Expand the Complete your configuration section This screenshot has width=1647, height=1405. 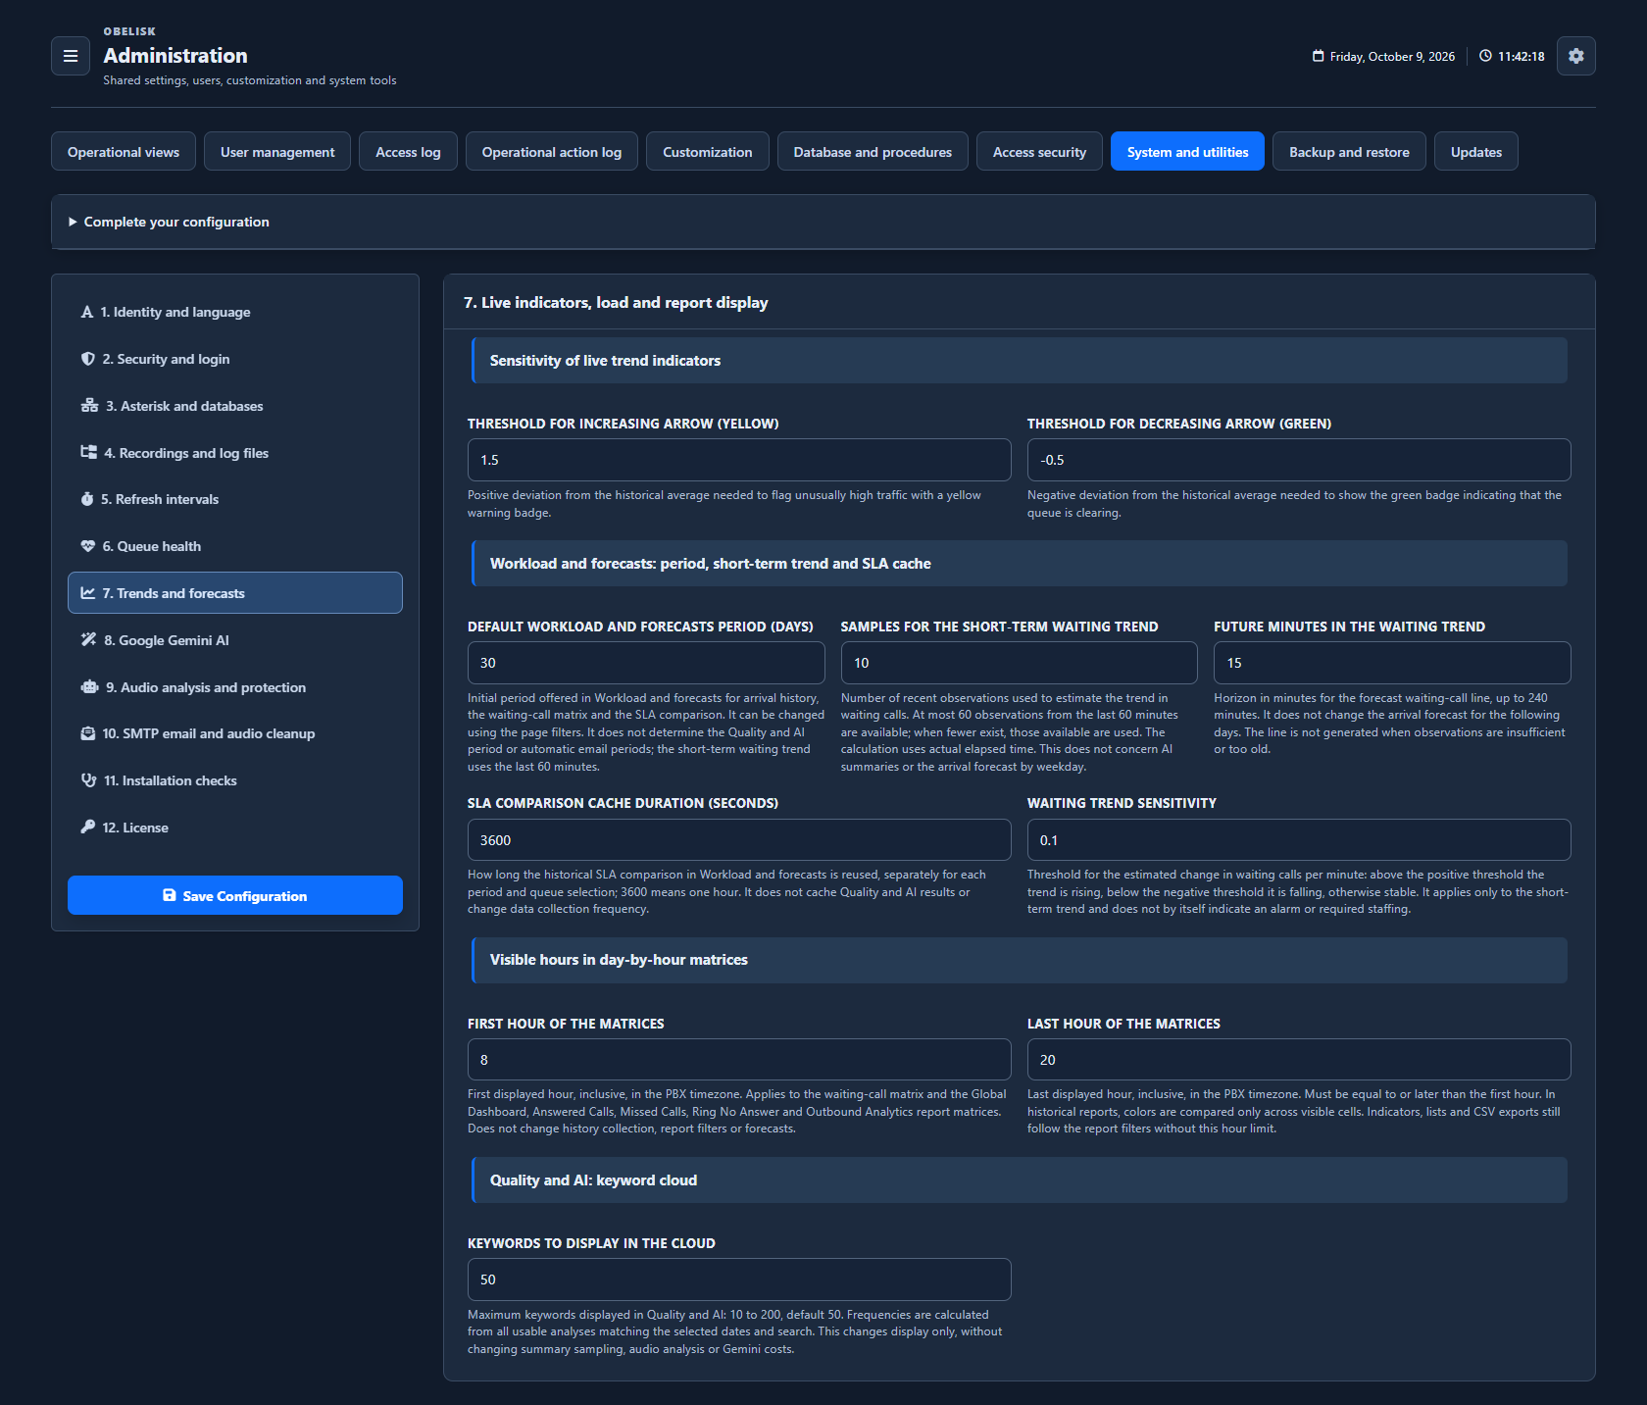(823, 222)
